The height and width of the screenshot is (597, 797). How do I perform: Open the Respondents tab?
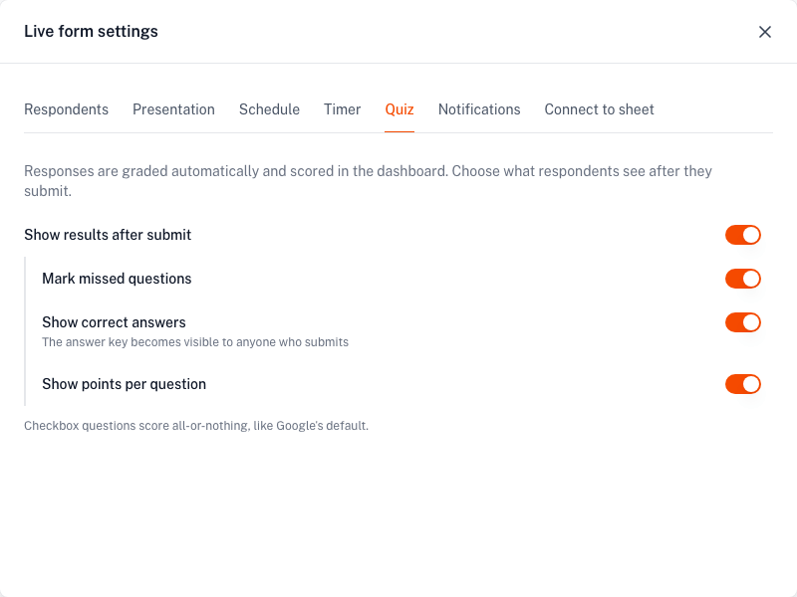[66, 109]
